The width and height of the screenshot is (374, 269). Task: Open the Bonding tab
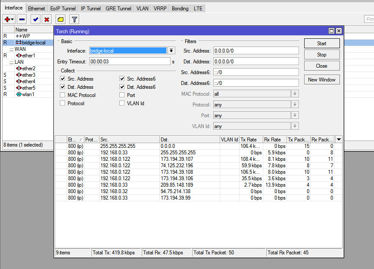pyautogui.click(x=180, y=8)
